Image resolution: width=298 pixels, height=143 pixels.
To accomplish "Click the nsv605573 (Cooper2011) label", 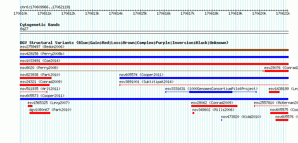I will pyautogui.click(x=42, y=96).
